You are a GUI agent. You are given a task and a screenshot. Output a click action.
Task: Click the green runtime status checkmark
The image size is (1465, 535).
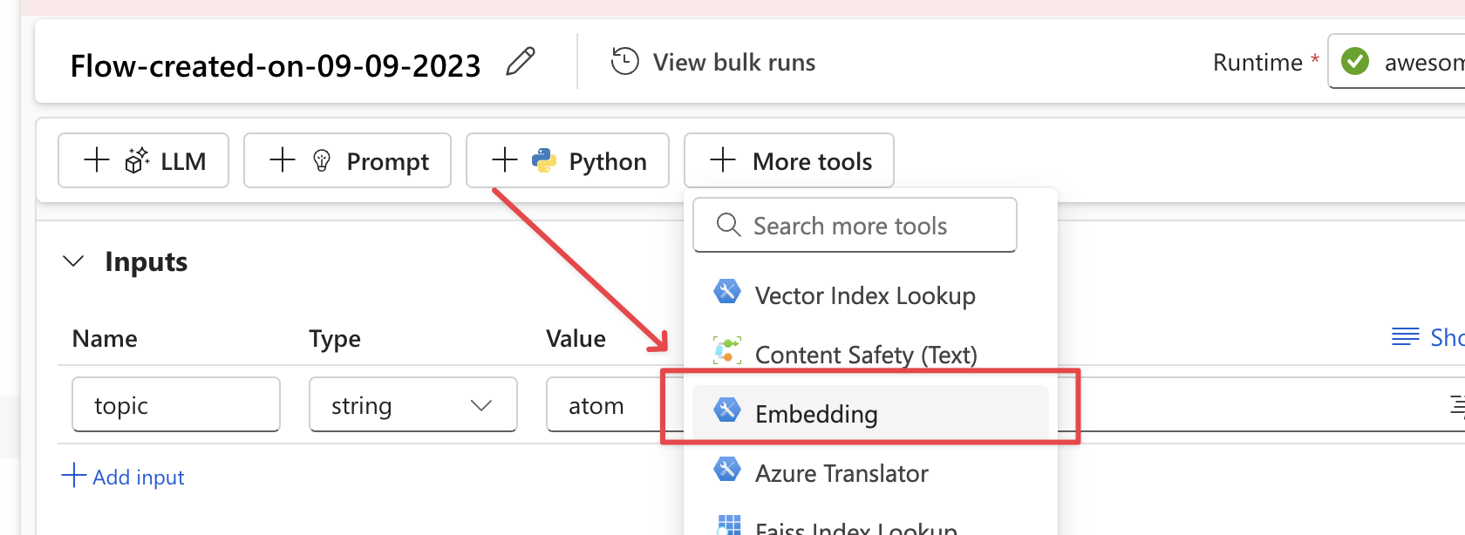(1355, 61)
